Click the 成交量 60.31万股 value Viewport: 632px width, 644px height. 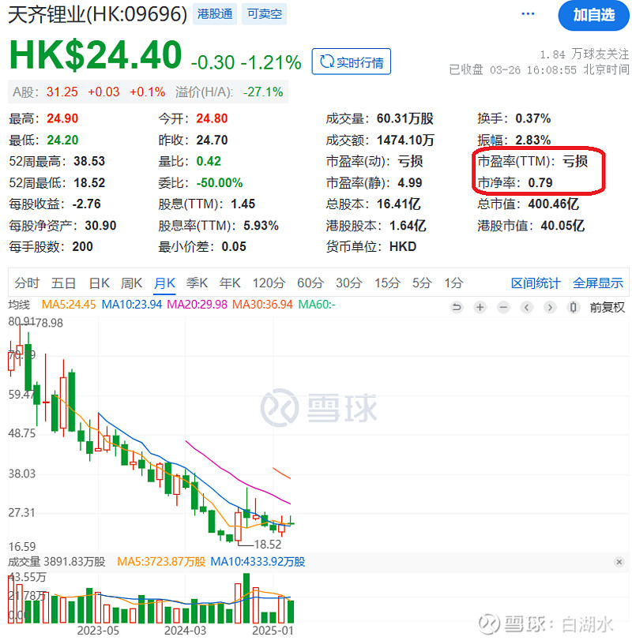404,118
